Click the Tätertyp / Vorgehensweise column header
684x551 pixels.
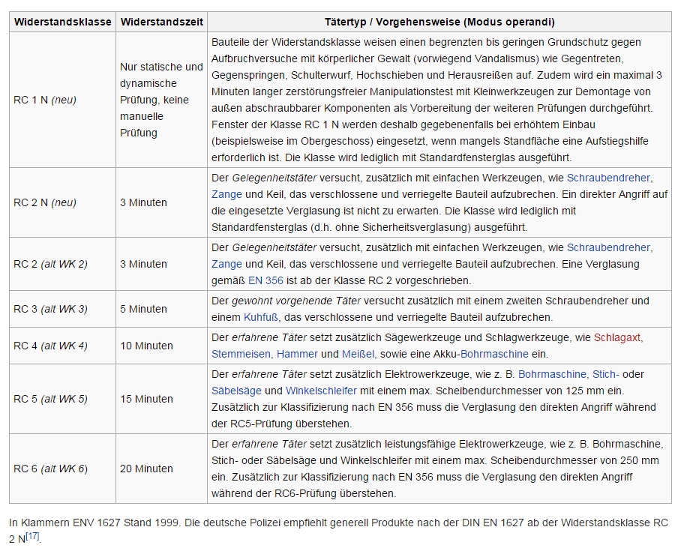click(439, 22)
